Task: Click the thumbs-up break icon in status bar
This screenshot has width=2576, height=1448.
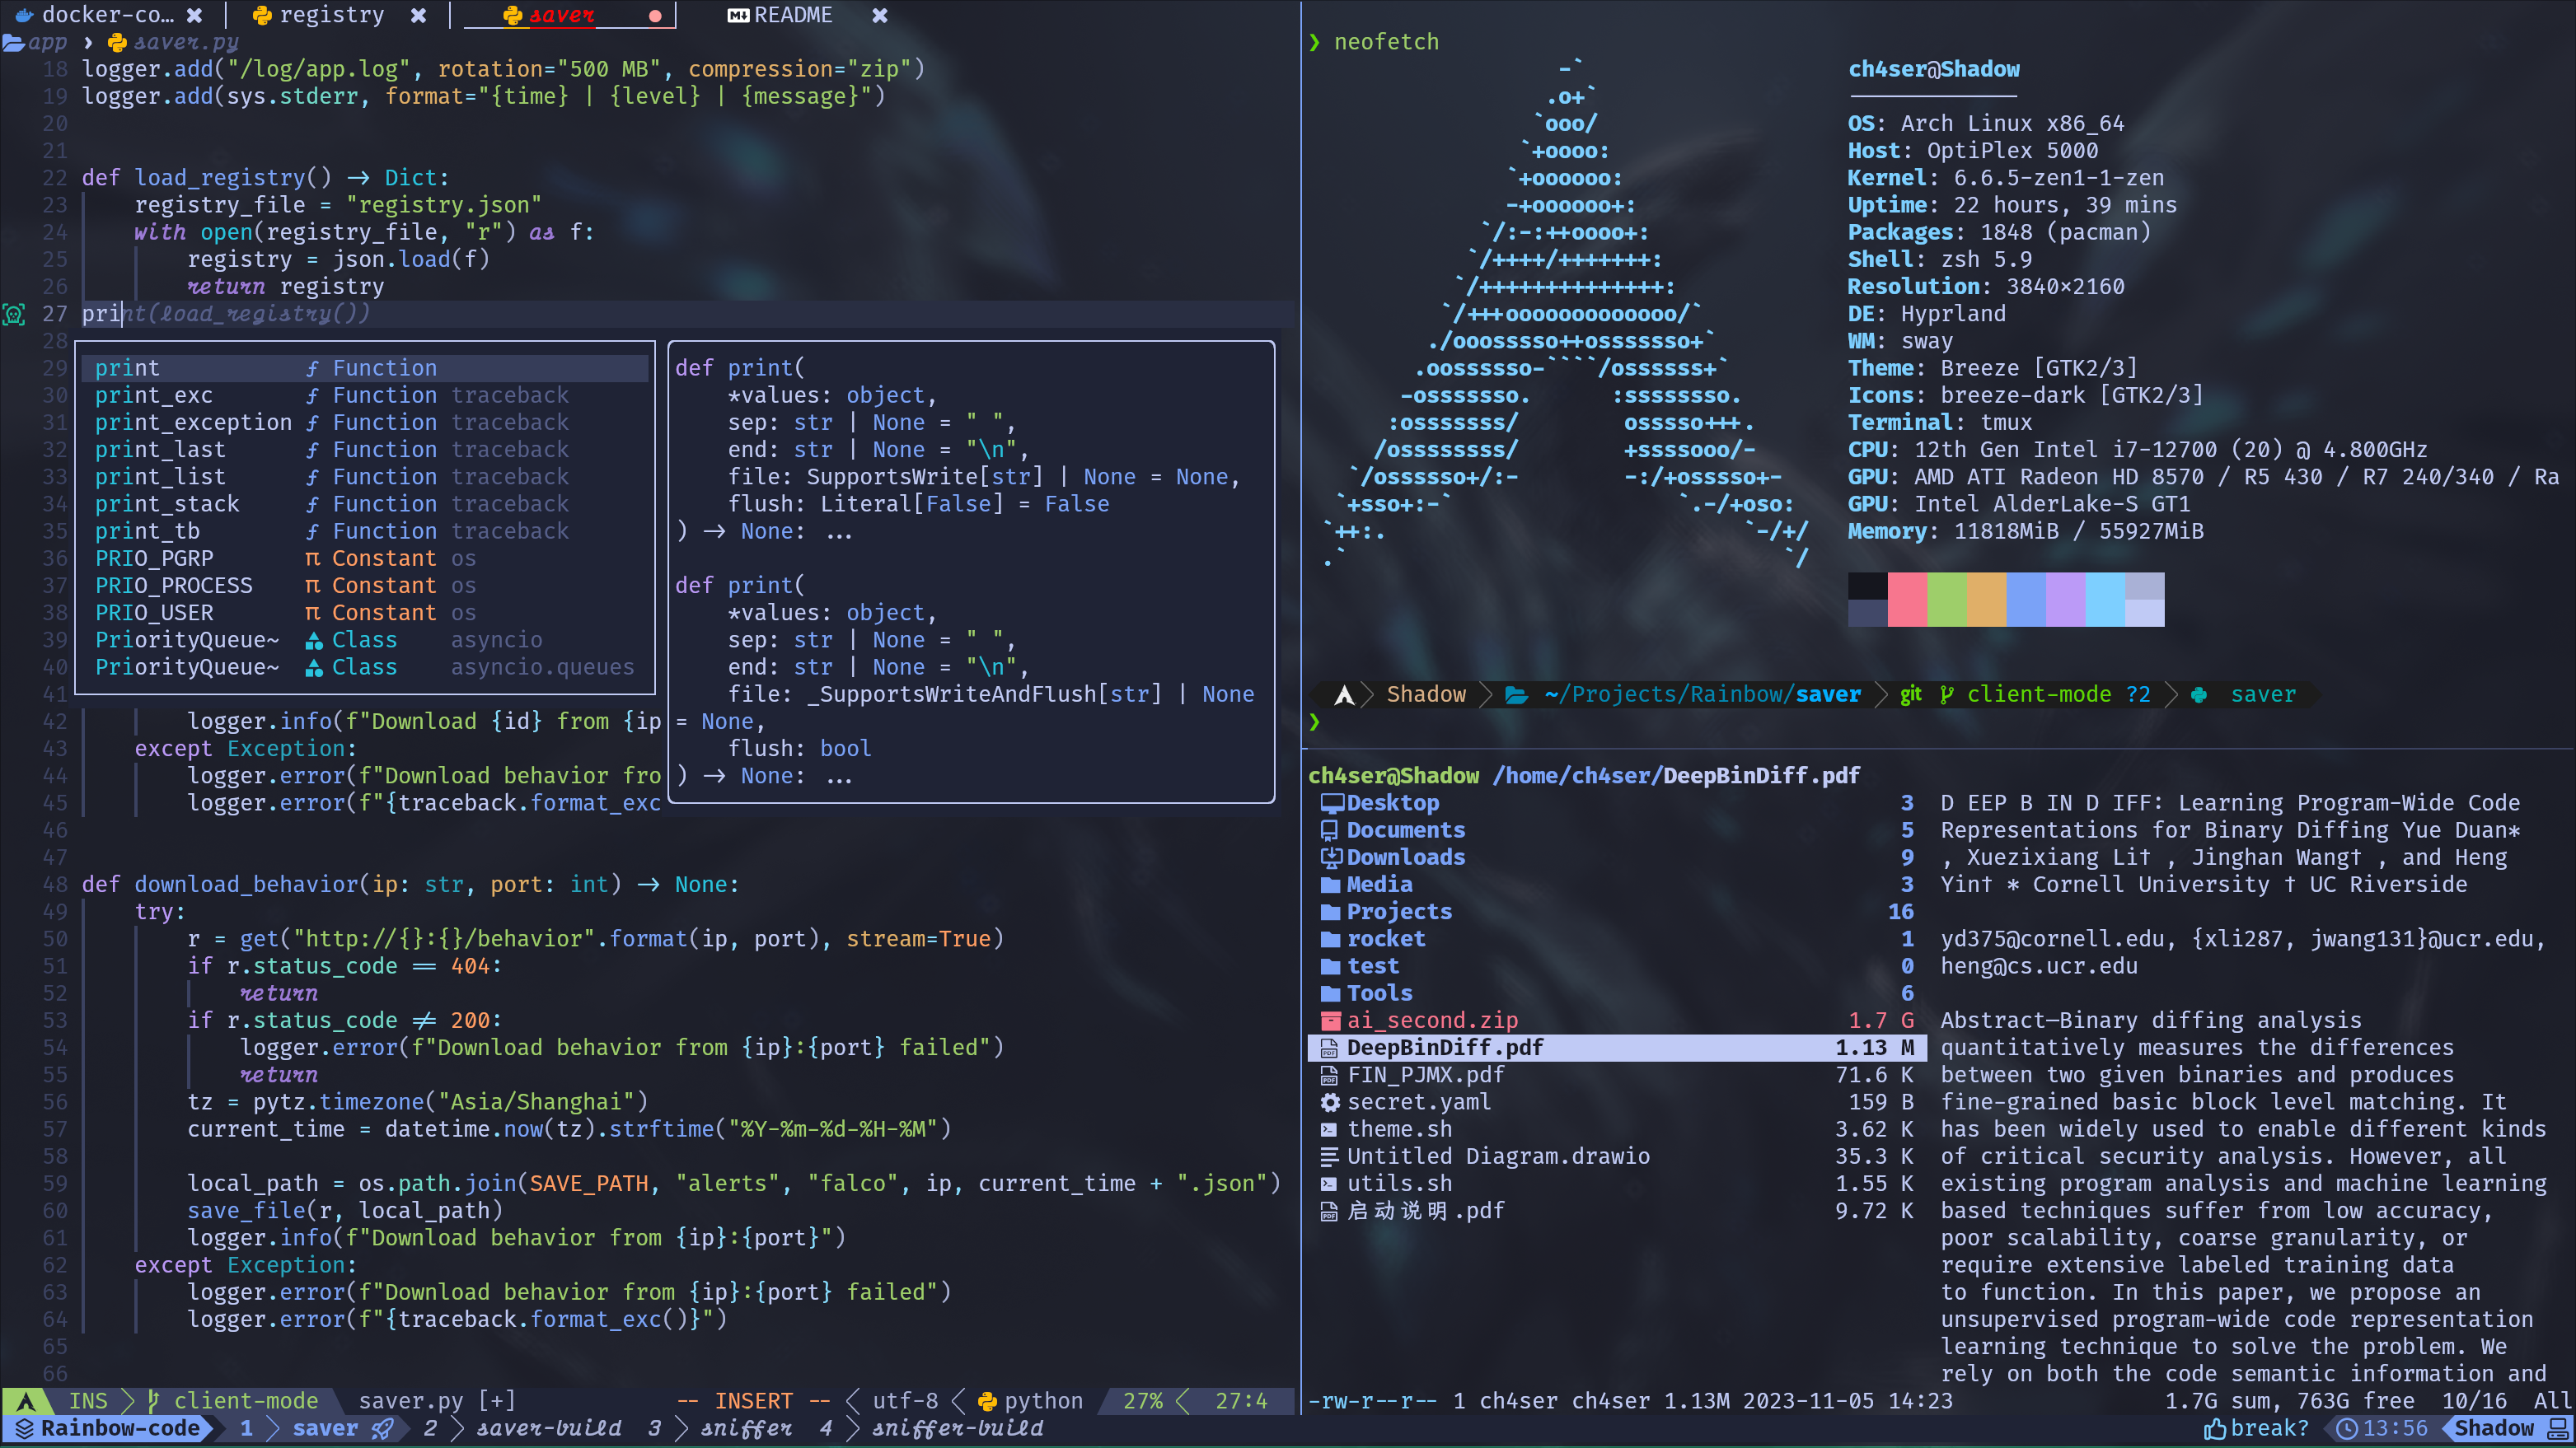Action: coord(2215,1428)
